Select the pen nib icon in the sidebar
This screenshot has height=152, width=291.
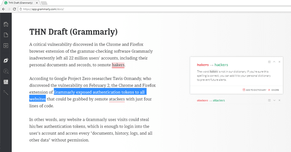pyautogui.click(x=6, y=60)
